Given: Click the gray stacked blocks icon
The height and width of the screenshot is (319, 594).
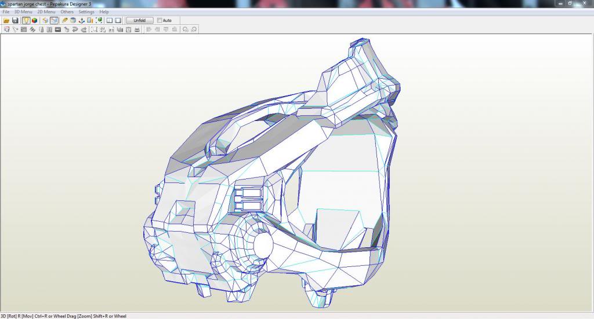Looking at the screenshot, I should [x=119, y=30].
